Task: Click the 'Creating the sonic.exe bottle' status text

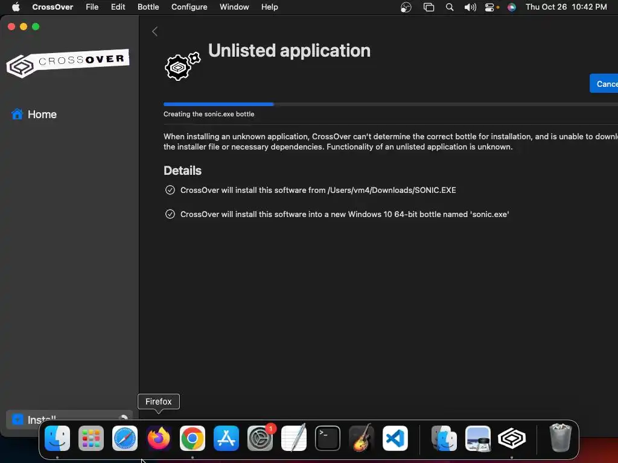Action: point(209,114)
